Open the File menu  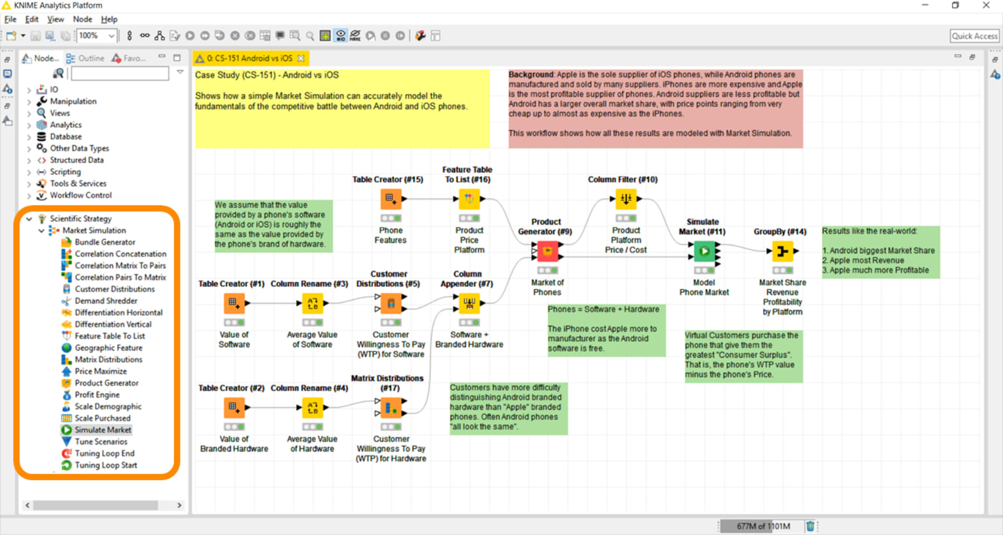(x=10, y=19)
